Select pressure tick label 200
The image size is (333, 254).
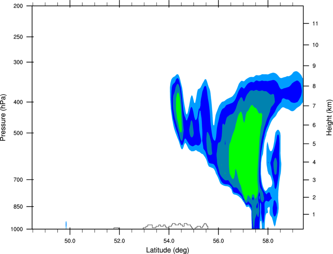[x=18, y=6]
